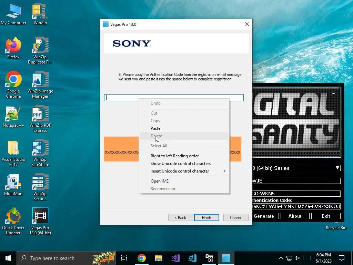
Task: Click the disabled Copy menu entry
Action: coord(184,121)
